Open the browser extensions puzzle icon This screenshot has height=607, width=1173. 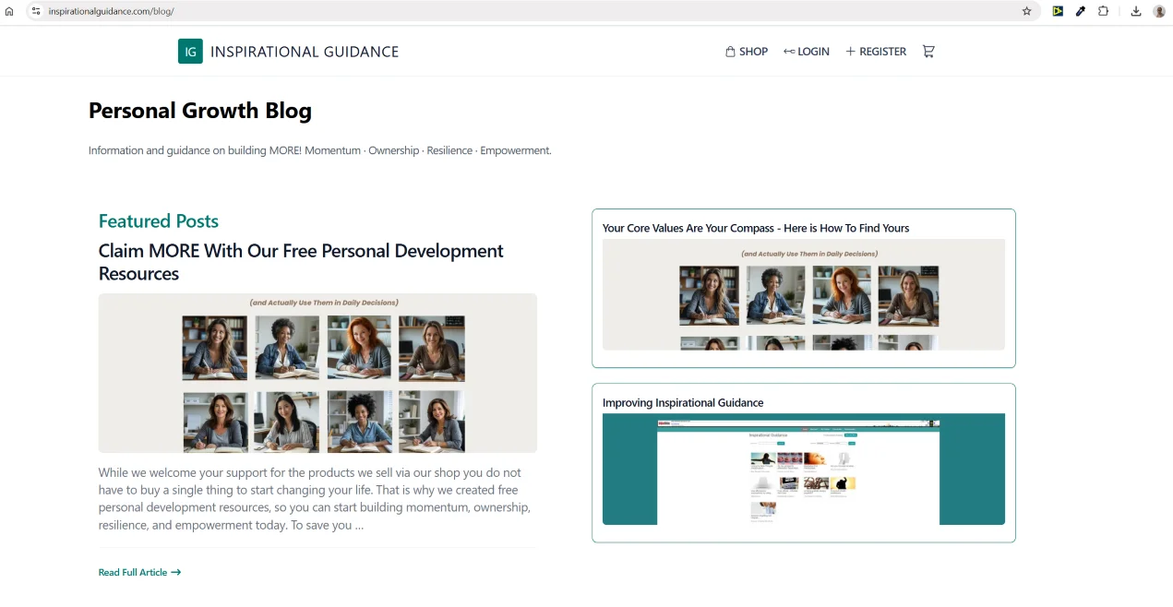click(x=1103, y=11)
